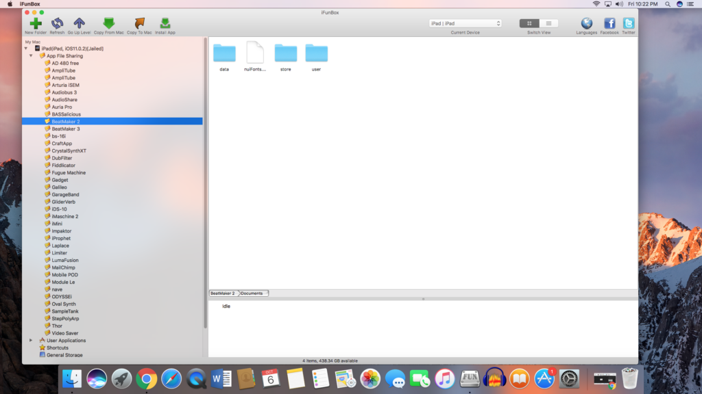
Task: Select SampleTank in sidebar
Action: (x=65, y=311)
